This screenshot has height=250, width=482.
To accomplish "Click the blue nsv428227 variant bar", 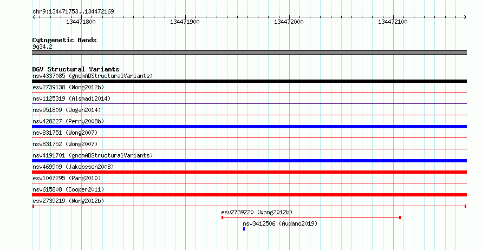I will (x=249, y=127).
